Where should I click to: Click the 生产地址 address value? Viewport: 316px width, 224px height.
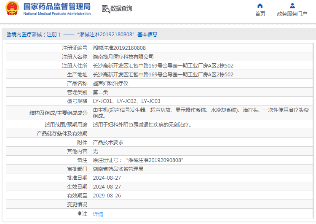click(x=163, y=75)
